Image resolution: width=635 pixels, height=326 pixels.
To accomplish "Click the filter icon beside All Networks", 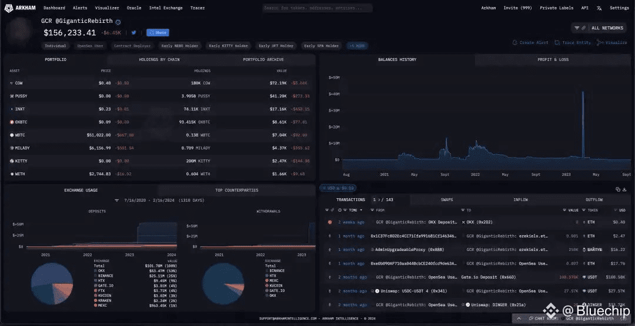I will tap(577, 28).
